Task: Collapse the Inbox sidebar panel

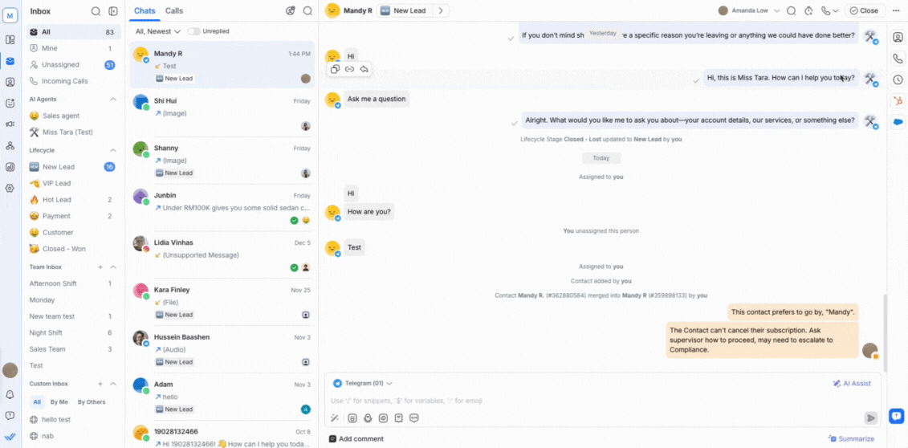Action: pyautogui.click(x=112, y=11)
